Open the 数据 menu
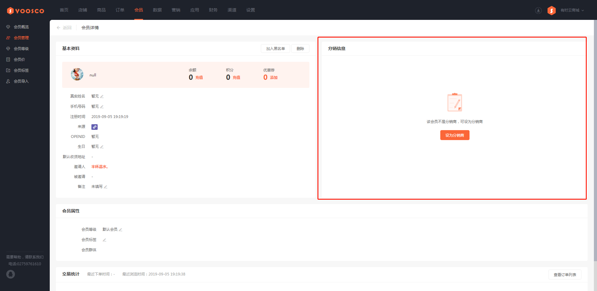This screenshot has width=597, height=291. [157, 10]
